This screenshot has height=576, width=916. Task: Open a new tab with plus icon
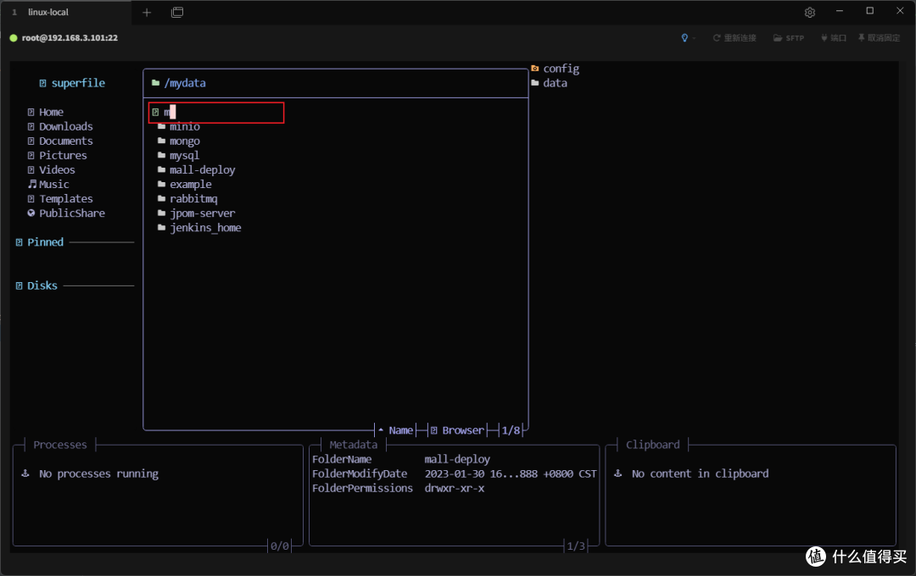tap(147, 12)
